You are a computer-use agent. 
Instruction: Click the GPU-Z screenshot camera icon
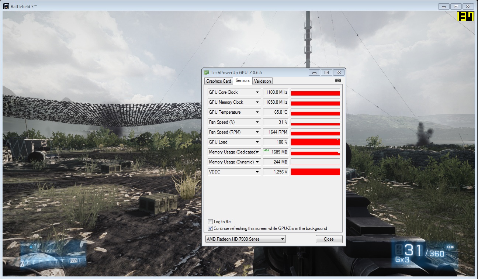click(x=338, y=80)
